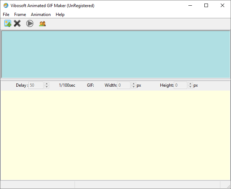Decrease GIF Width with down arrow

(134, 87)
